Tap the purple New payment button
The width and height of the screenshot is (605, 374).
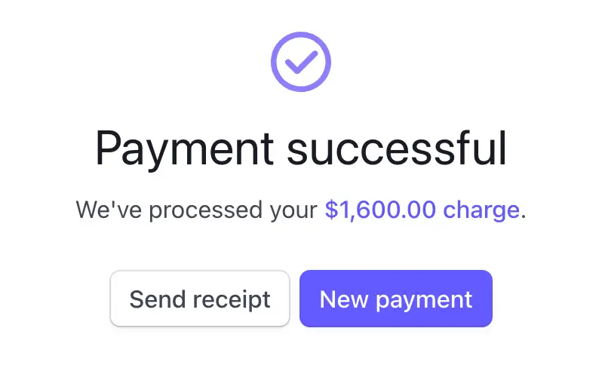pos(396,299)
